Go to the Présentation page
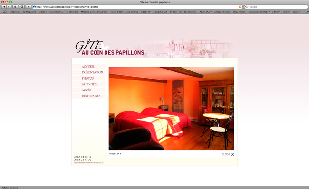 point(92,72)
